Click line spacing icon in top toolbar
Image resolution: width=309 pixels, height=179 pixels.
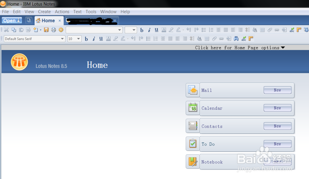point(247,30)
